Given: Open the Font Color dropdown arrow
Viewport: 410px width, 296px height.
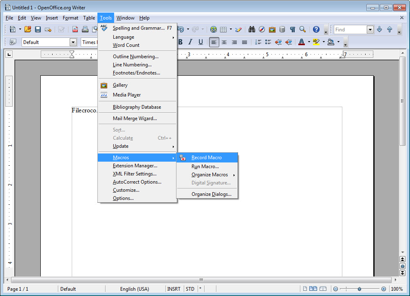Looking at the screenshot, I should [309, 42].
